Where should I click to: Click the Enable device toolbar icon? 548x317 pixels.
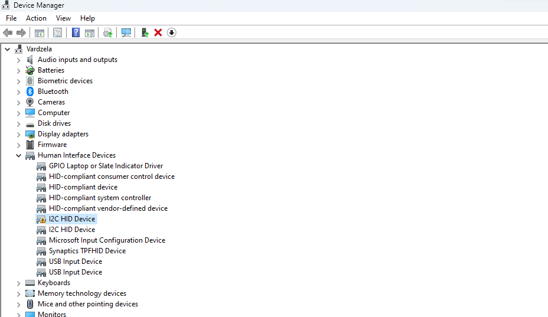pos(145,33)
